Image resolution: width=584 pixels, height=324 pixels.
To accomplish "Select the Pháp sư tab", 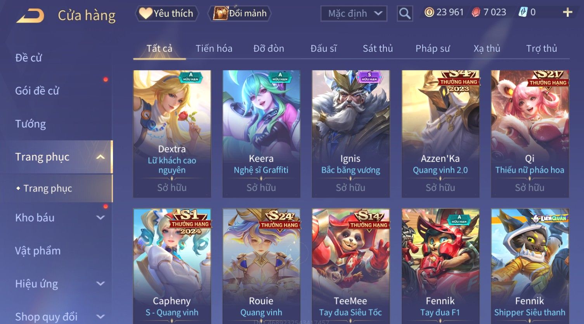I will pyautogui.click(x=433, y=48).
